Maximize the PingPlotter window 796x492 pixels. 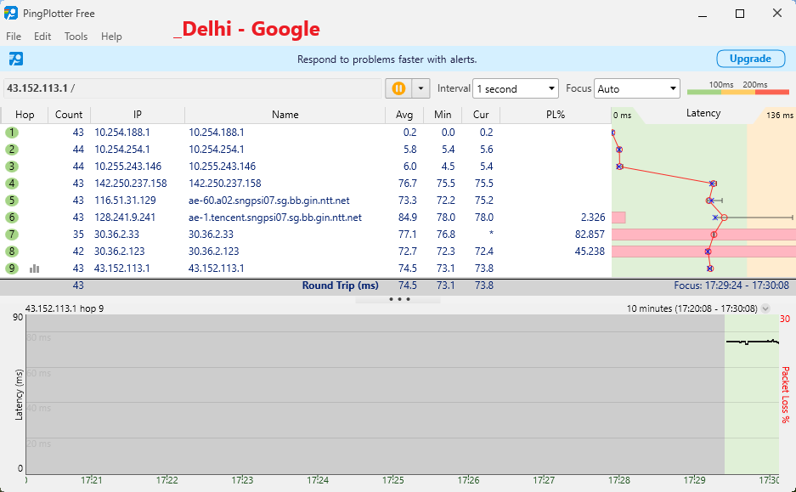pyautogui.click(x=740, y=14)
